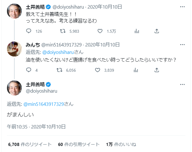Open more options for the first tweet
Screen dimensions: 192x152
click(182, 6)
